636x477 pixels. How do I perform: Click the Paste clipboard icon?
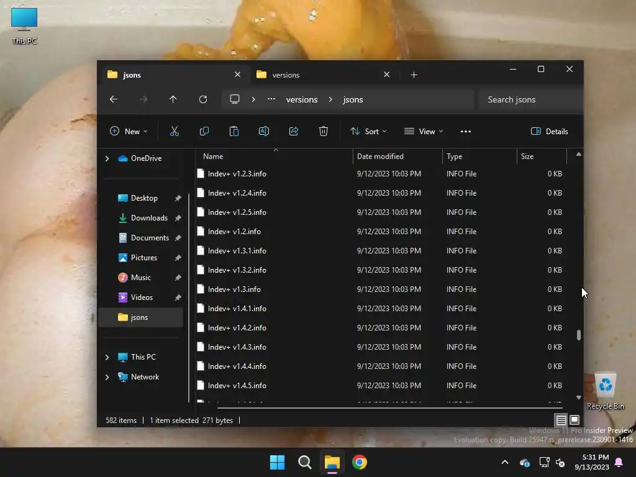coord(234,132)
